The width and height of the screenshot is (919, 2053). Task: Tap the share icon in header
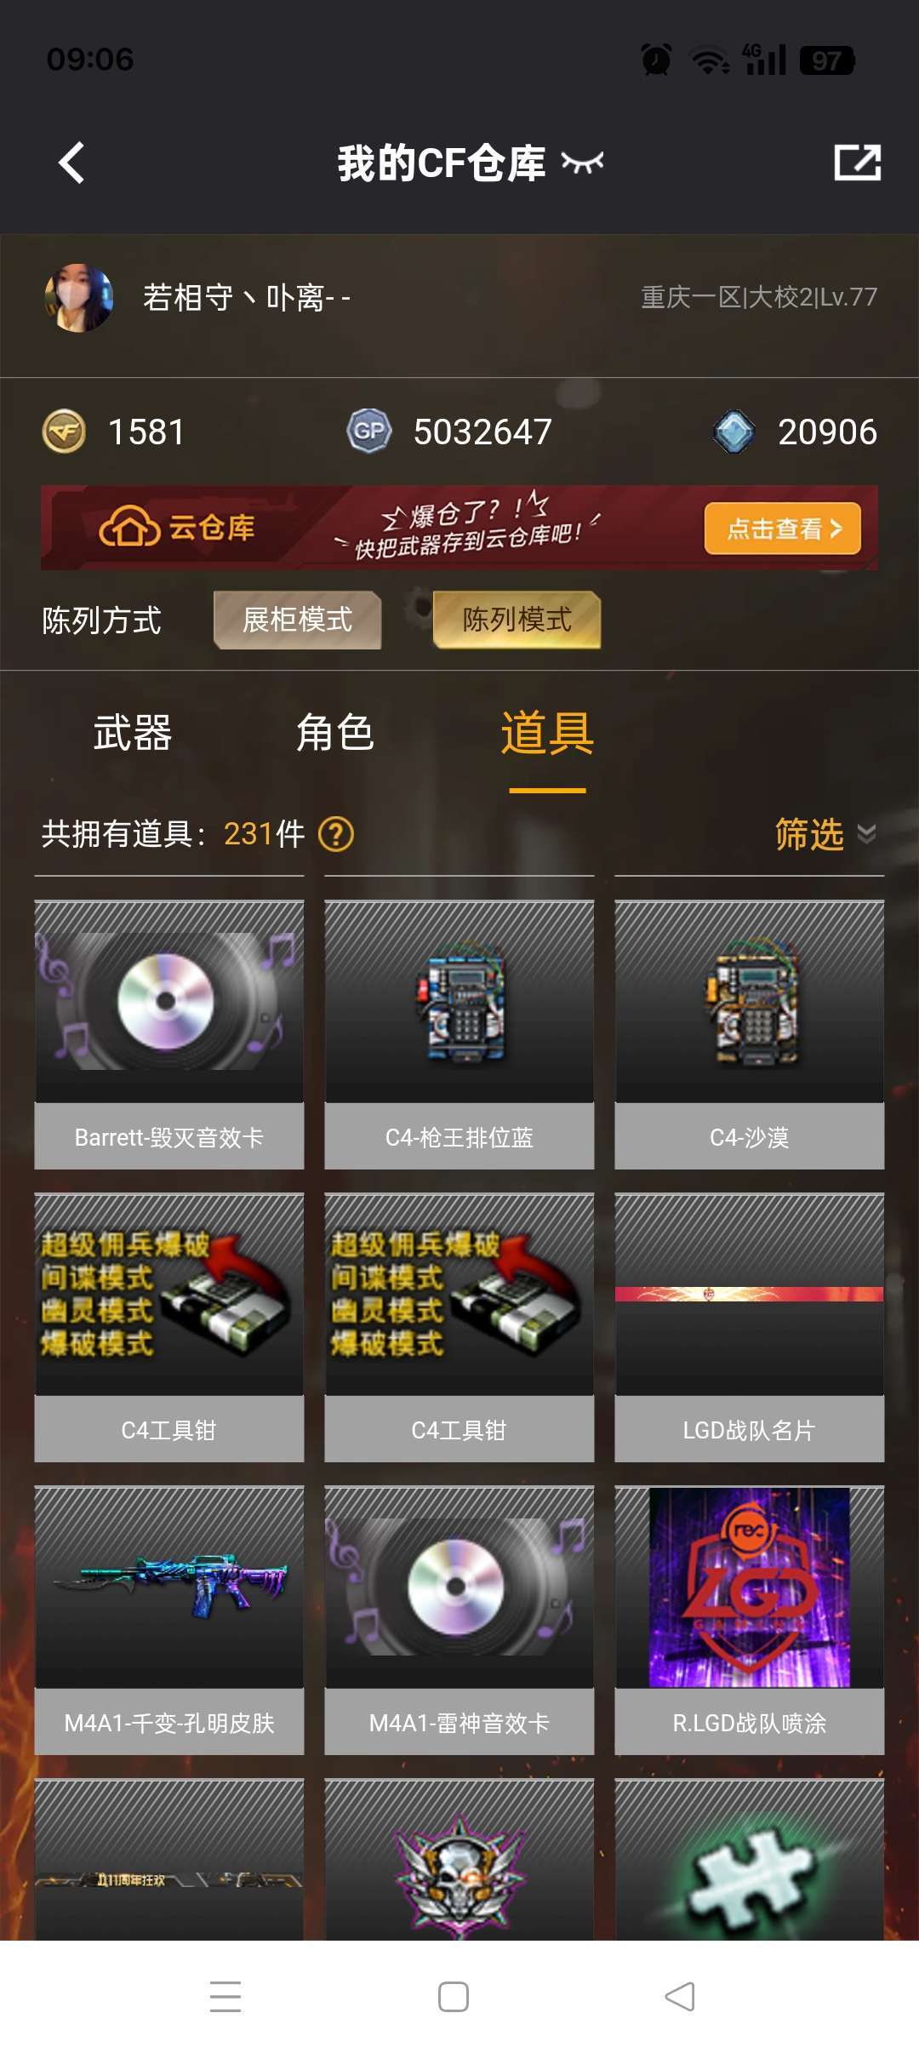pos(857,163)
